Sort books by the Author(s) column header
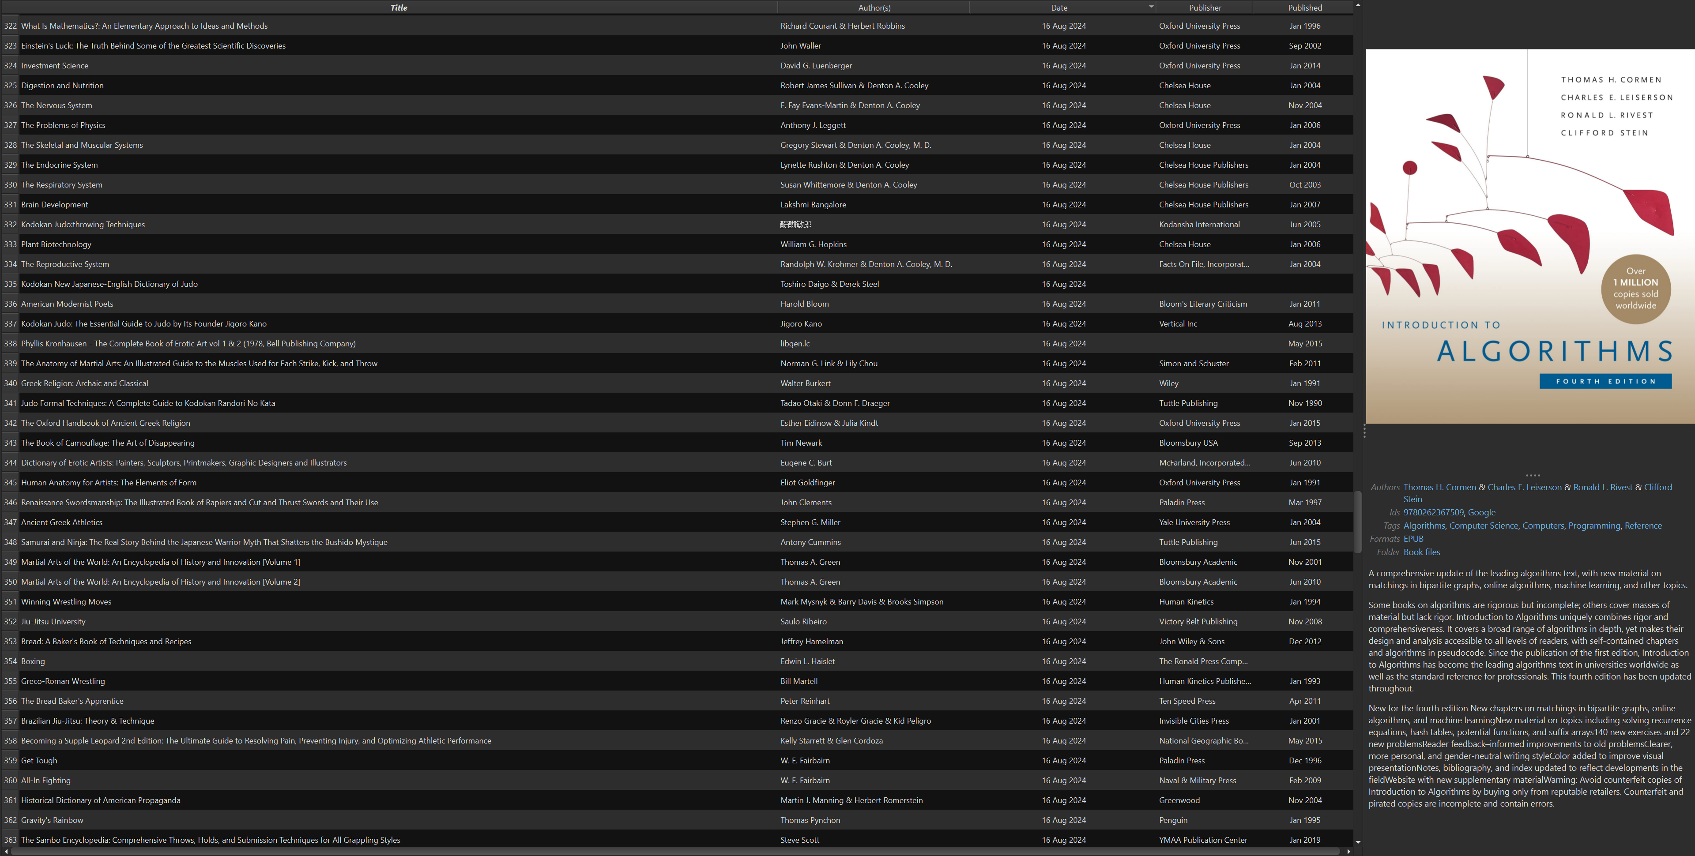The image size is (1695, 856). click(x=874, y=8)
